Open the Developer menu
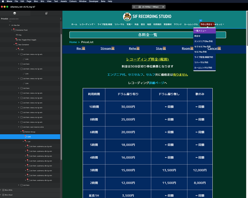Viewport: 248px width, 198px height. 93,2
